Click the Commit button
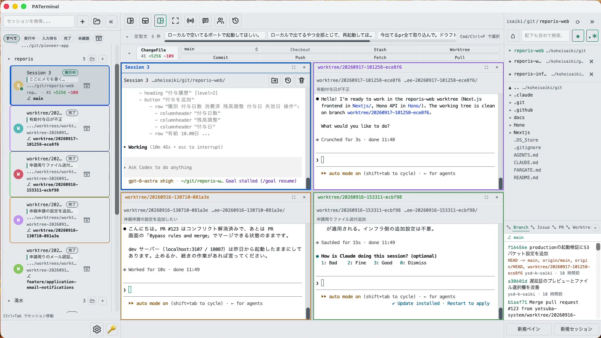601x338 pixels. [220, 57]
